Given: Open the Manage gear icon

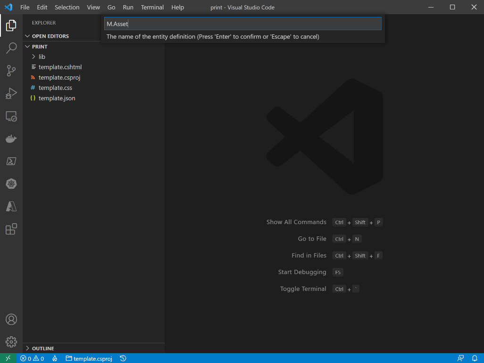Looking at the screenshot, I should pos(11,342).
